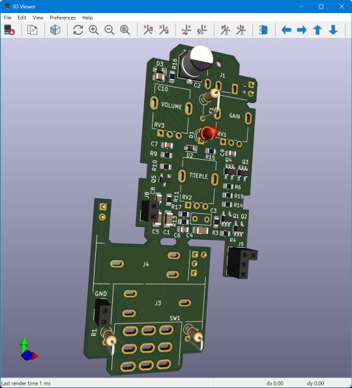Image resolution: width=352 pixels, height=388 pixels.
Task: Redraw the view with refresh arrows
Action: click(78, 30)
